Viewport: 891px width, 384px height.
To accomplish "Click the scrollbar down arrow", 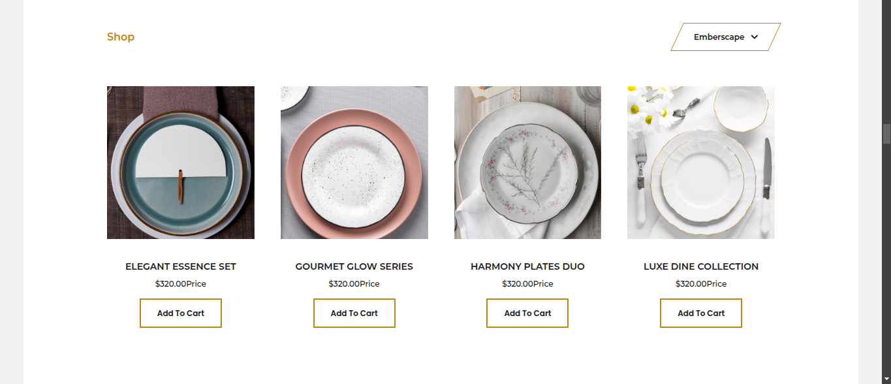I will tap(886, 379).
